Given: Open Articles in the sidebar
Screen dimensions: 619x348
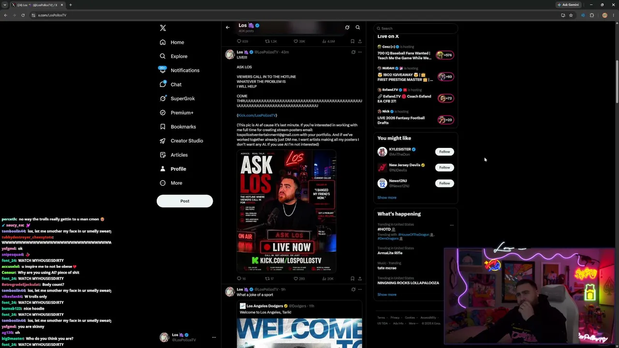Looking at the screenshot, I should pyautogui.click(x=174, y=155).
